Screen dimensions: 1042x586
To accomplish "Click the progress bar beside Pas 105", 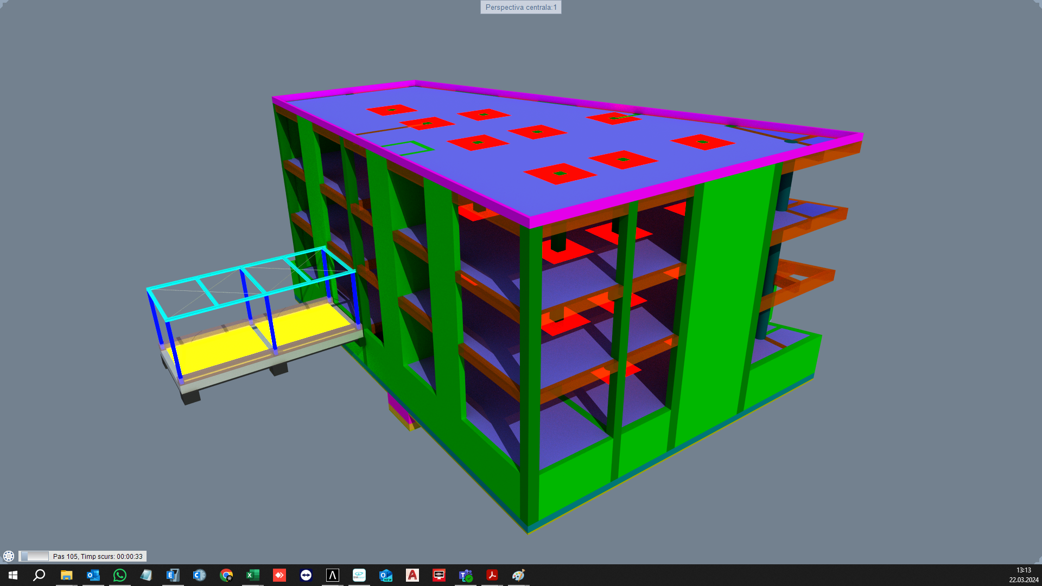I will point(35,556).
